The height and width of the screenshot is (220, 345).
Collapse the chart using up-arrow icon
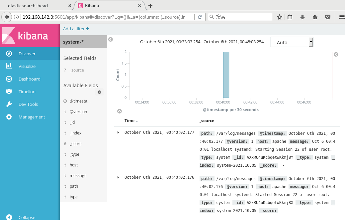pos(120,111)
